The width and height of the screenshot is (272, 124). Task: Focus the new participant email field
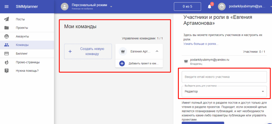224,77
